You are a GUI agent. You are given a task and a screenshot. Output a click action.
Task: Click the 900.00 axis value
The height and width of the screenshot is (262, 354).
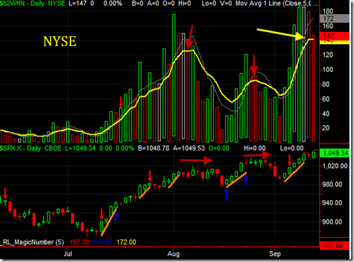(x=332, y=222)
